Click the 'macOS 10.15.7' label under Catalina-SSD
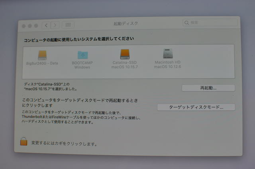255x169 pixels. pyautogui.click(x=124, y=67)
